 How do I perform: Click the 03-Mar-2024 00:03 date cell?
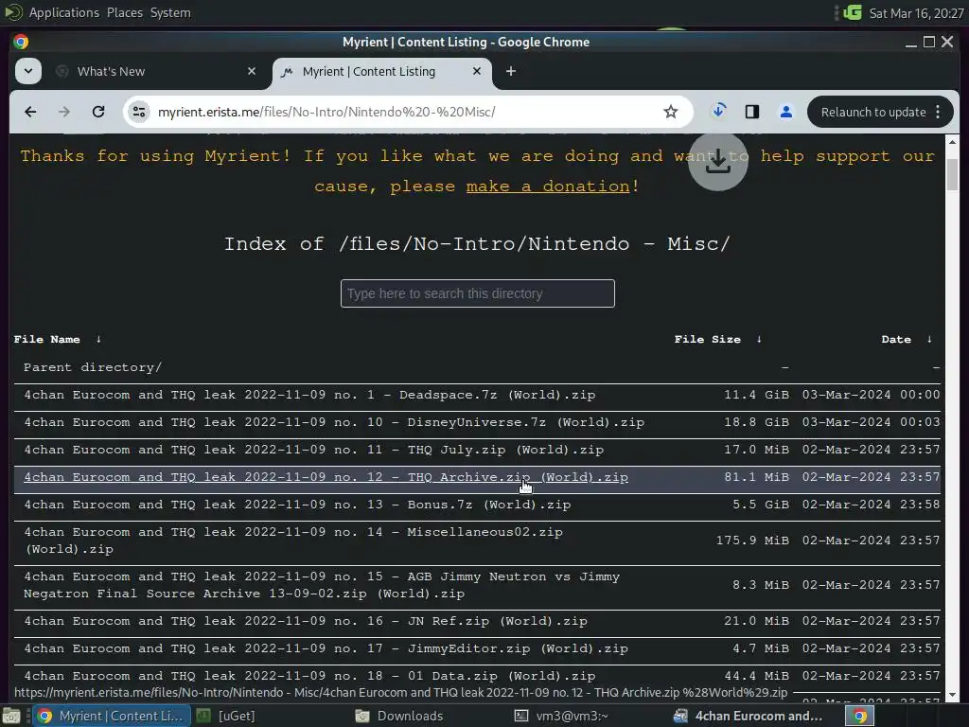coord(871,422)
